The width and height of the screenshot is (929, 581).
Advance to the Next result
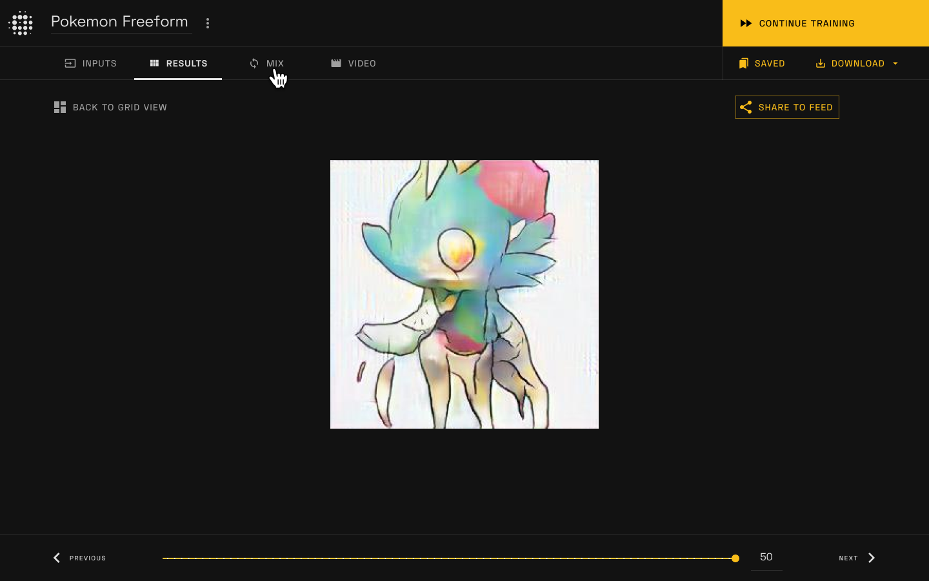pos(857,558)
